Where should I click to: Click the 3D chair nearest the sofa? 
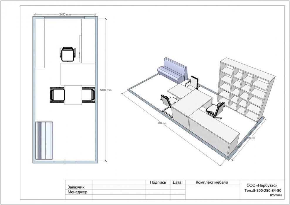pyautogui.click(x=192, y=83)
